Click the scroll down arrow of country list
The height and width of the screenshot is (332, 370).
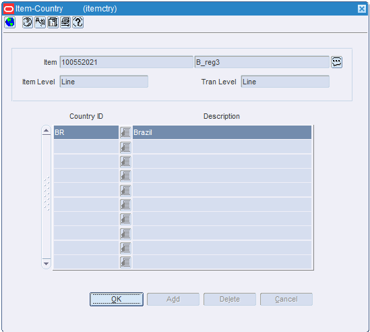coord(47,263)
